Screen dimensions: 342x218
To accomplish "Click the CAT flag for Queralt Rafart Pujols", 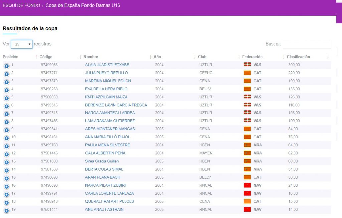I will 247,201.
